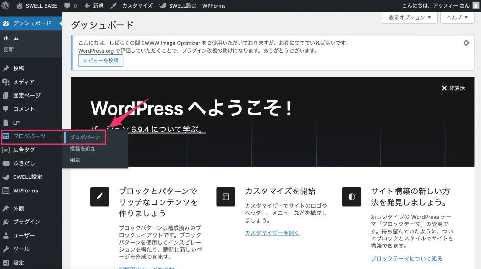Open the comments bubble icon in admin bar
The height and width of the screenshot is (269, 481).
tap(67, 6)
